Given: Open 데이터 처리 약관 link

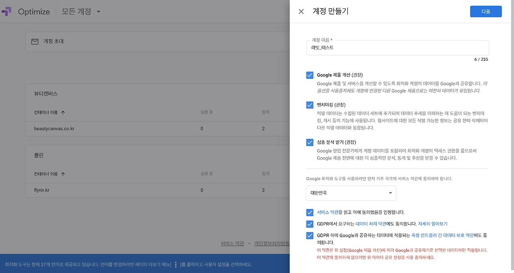Looking at the screenshot, I should pos(371,224).
